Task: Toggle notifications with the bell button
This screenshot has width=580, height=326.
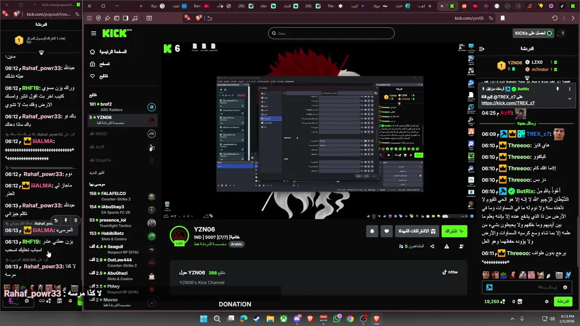Action: pyautogui.click(x=372, y=231)
